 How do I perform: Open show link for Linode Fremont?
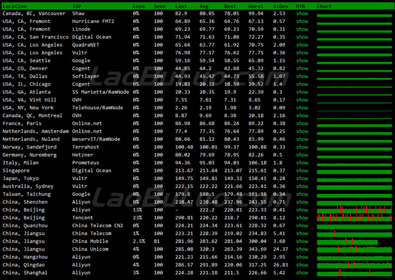point(302,29)
